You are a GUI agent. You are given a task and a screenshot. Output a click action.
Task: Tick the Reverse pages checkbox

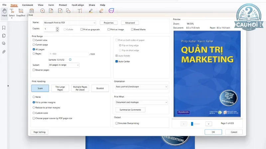34,70
